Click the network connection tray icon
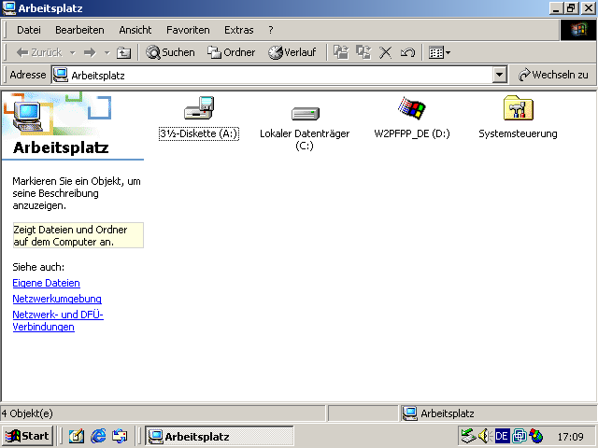598x448 pixels. point(520,436)
